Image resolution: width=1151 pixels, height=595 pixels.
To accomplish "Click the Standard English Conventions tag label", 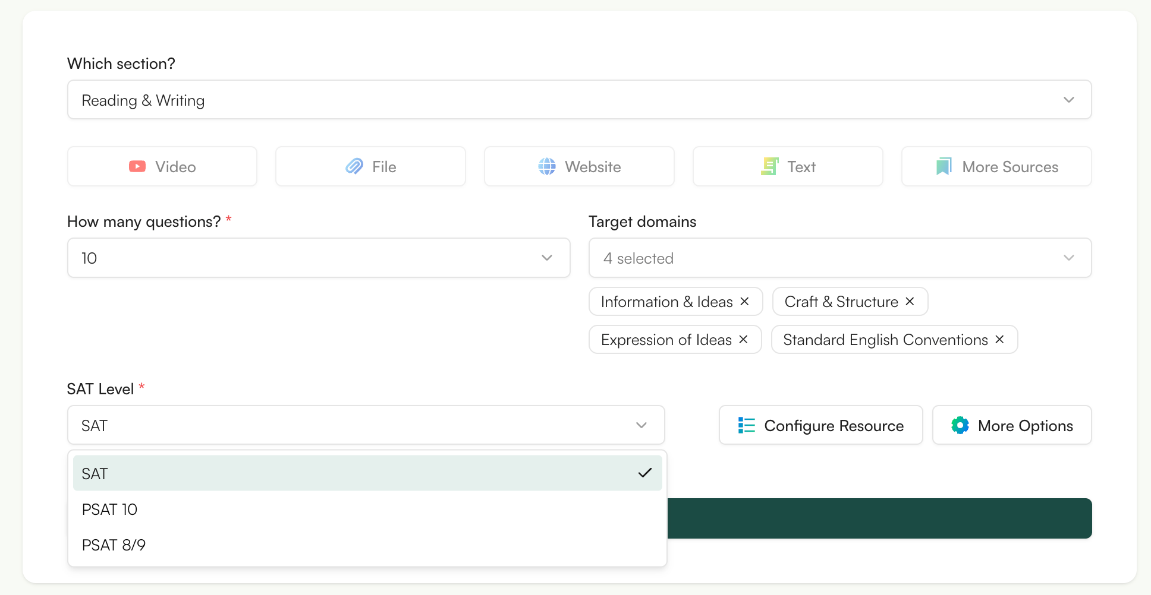I will click(x=885, y=340).
